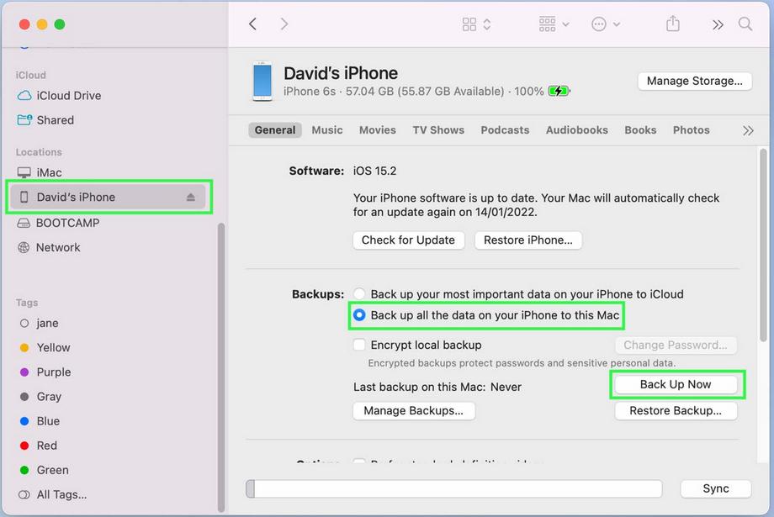This screenshot has width=774, height=517.
Task: Click Restore iPhone… button
Action: (528, 240)
